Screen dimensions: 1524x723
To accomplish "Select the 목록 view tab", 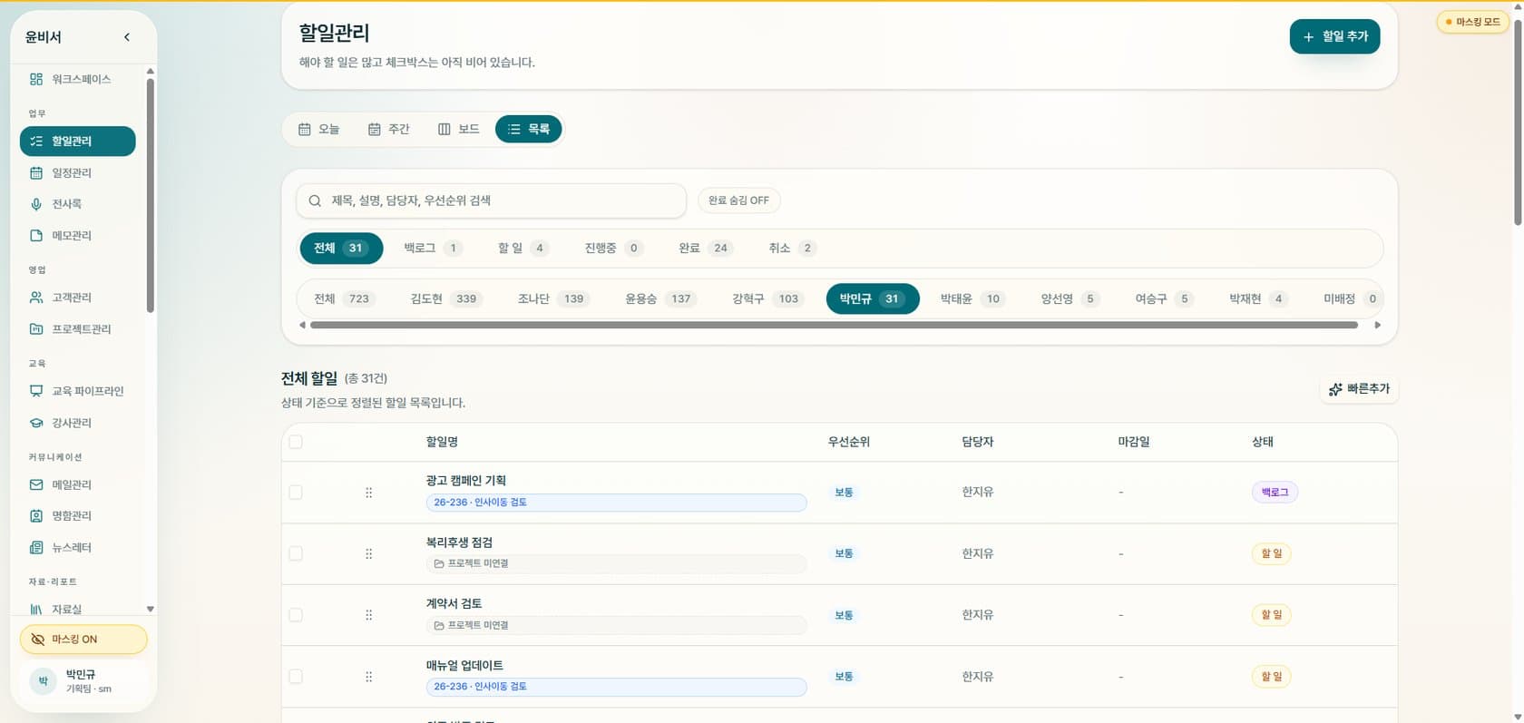I will coord(529,129).
